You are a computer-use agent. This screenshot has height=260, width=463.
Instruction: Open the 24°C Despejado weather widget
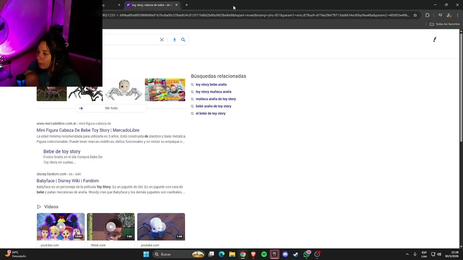pos(16,254)
